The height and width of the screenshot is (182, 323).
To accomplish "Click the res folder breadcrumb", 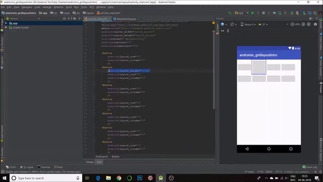I will [x=76, y=13].
